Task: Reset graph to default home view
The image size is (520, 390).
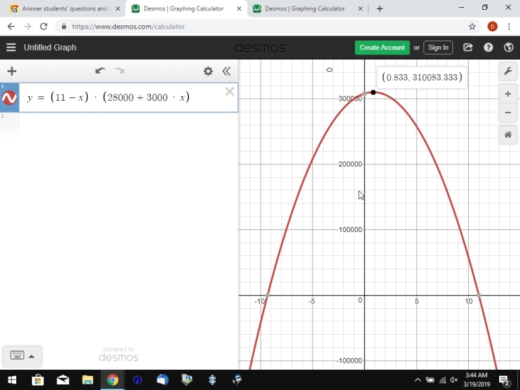Action: tap(508, 135)
